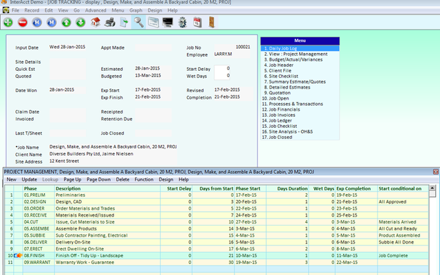Jump to first record with blue icon
Image resolution: width=440 pixels, height=275 pixels.
coord(37,22)
